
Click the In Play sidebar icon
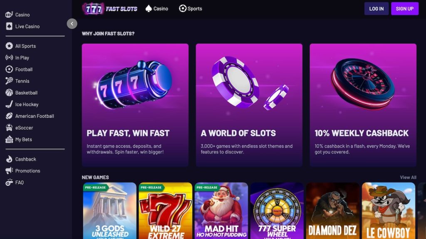9,58
